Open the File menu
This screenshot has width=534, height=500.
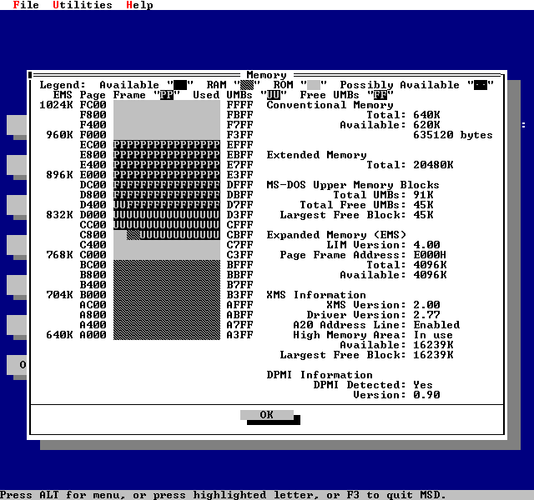coord(26,5)
